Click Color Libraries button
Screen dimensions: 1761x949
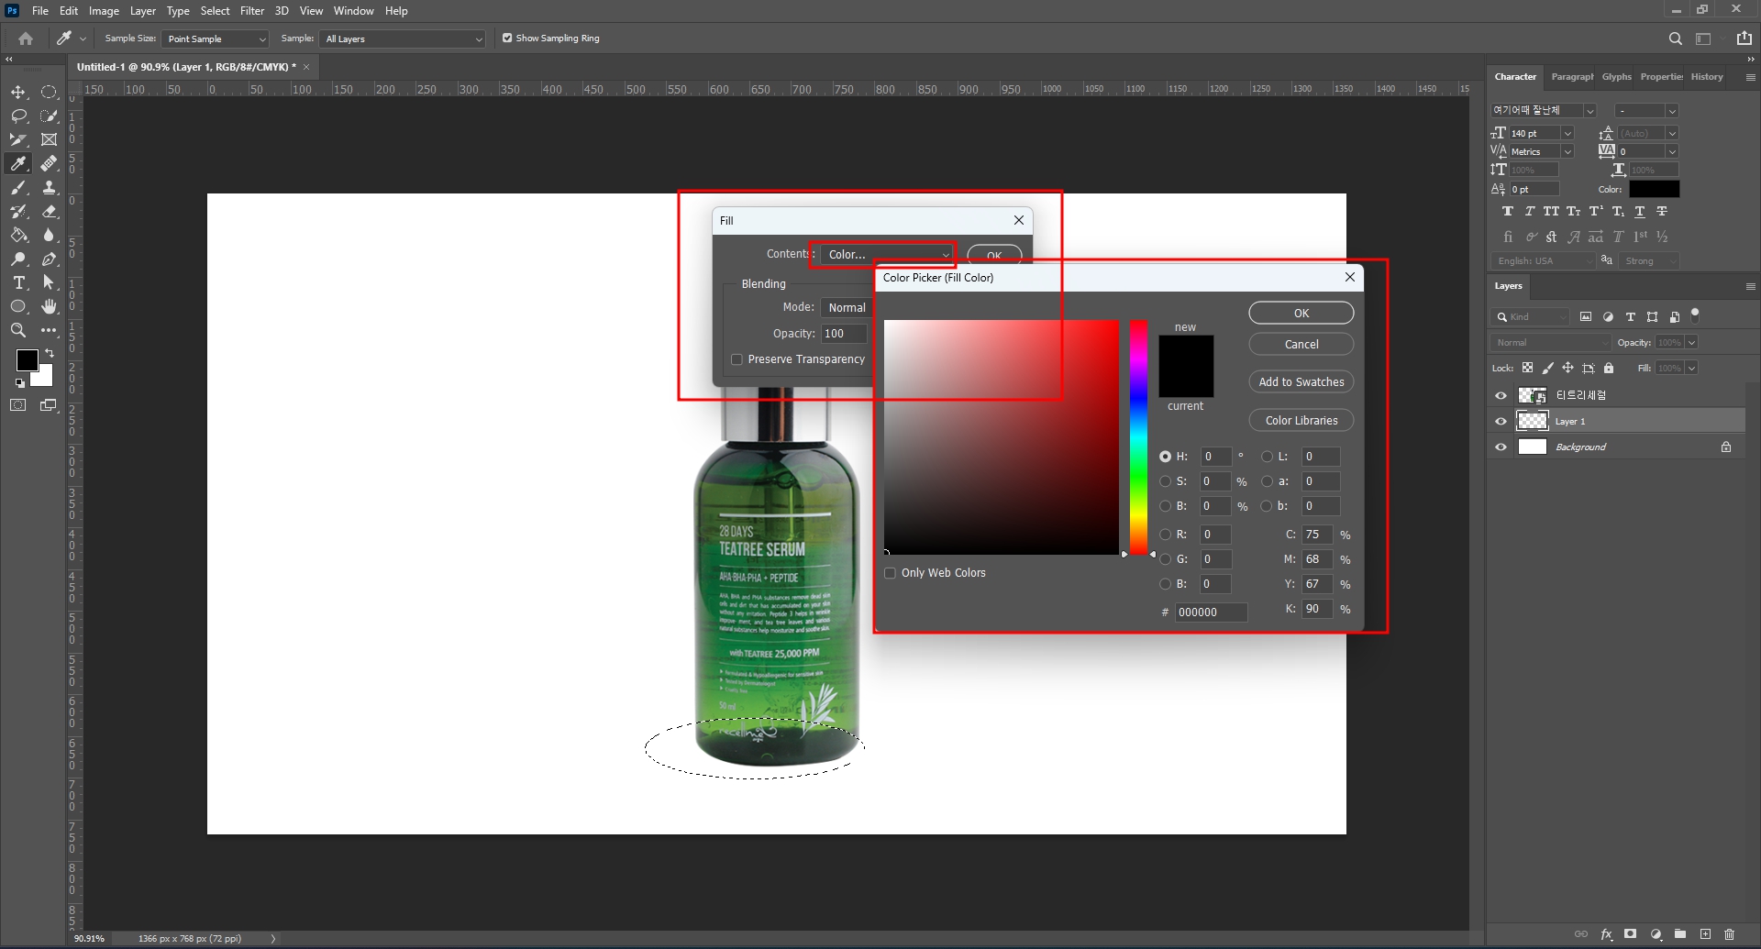point(1301,421)
